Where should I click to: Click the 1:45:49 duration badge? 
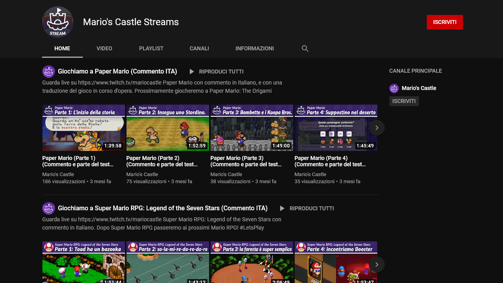coord(365,146)
